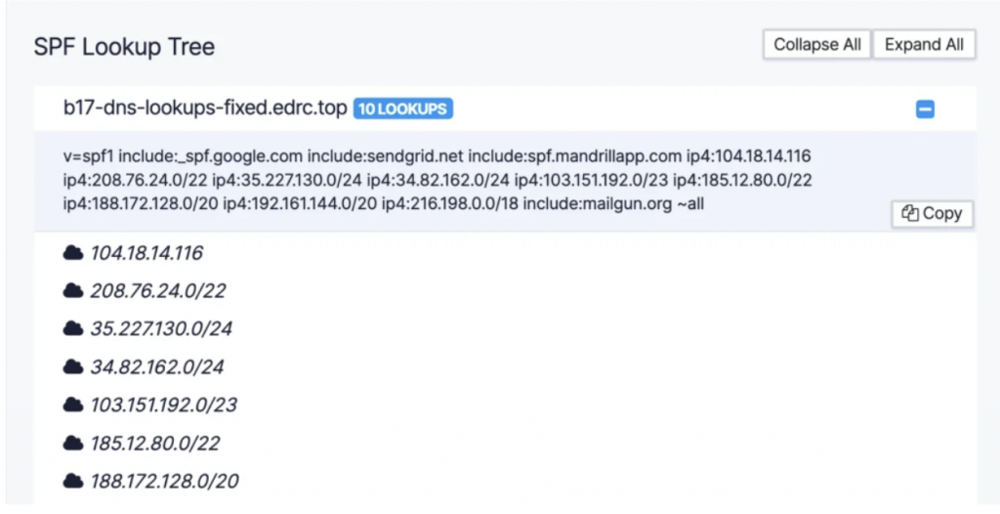Click the copy icon in Copy button

click(909, 214)
